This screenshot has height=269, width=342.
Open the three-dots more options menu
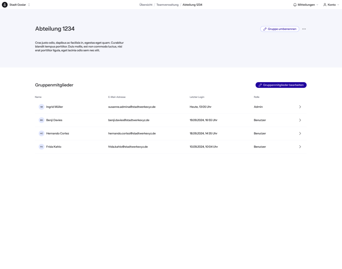(304, 29)
